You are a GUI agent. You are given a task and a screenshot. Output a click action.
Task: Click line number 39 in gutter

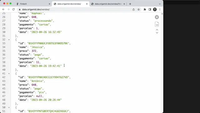point(4,66)
